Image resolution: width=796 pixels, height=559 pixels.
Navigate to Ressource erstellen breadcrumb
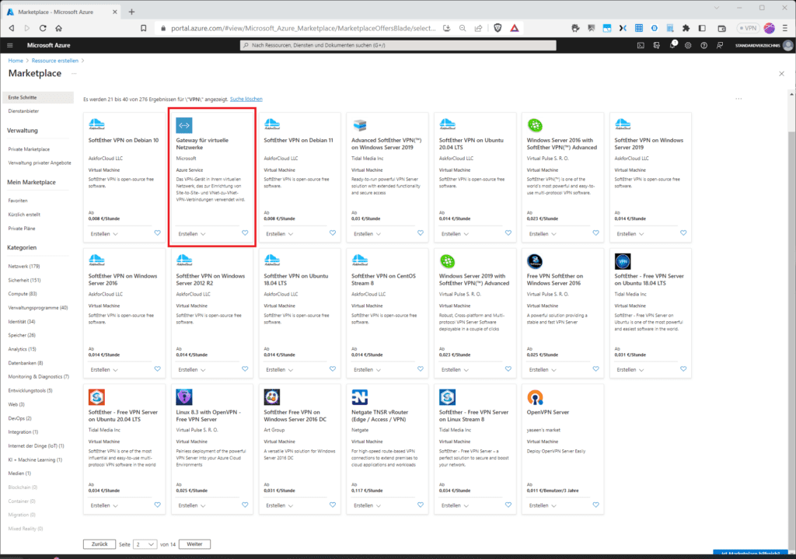point(55,61)
